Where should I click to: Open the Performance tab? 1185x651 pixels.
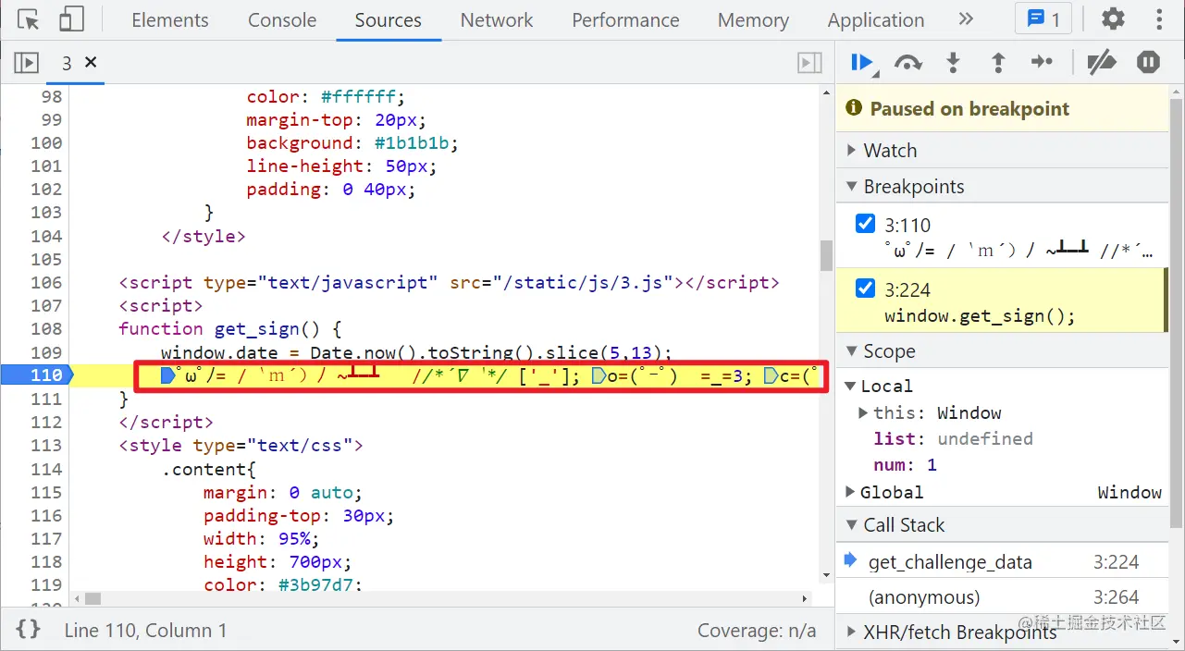click(x=625, y=20)
